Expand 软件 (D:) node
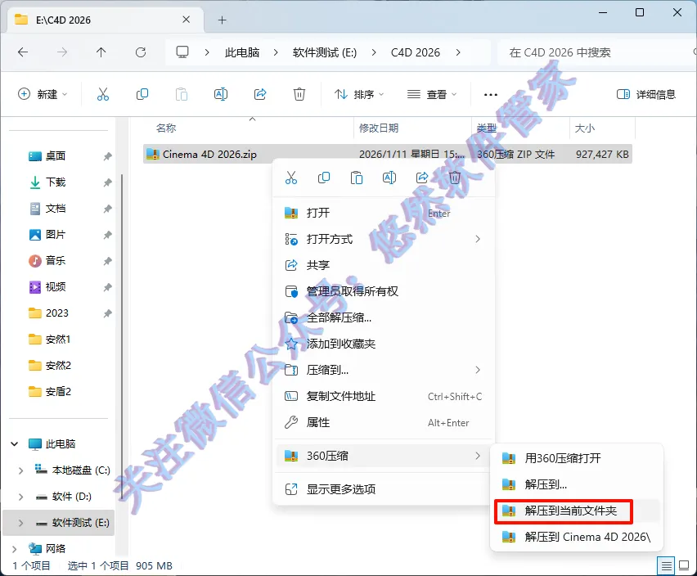This screenshot has width=697, height=576. click(x=21, y=497)
